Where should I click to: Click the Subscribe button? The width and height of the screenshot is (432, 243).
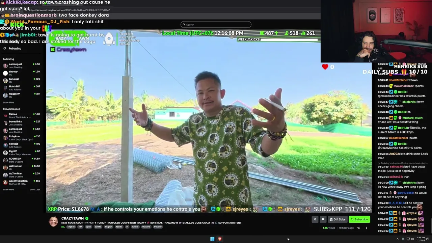click(x=359, y=219)
